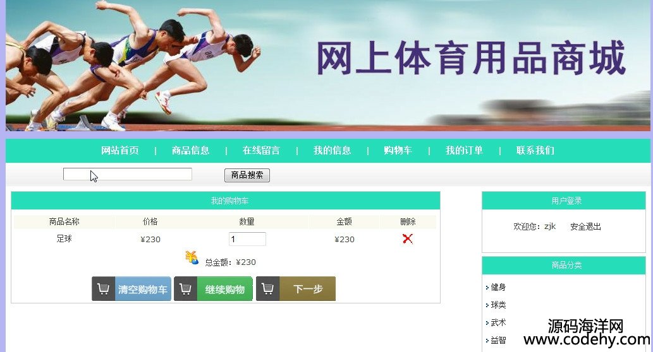
Task: Open 我的信息 navigation item
Action: (332, 150)
